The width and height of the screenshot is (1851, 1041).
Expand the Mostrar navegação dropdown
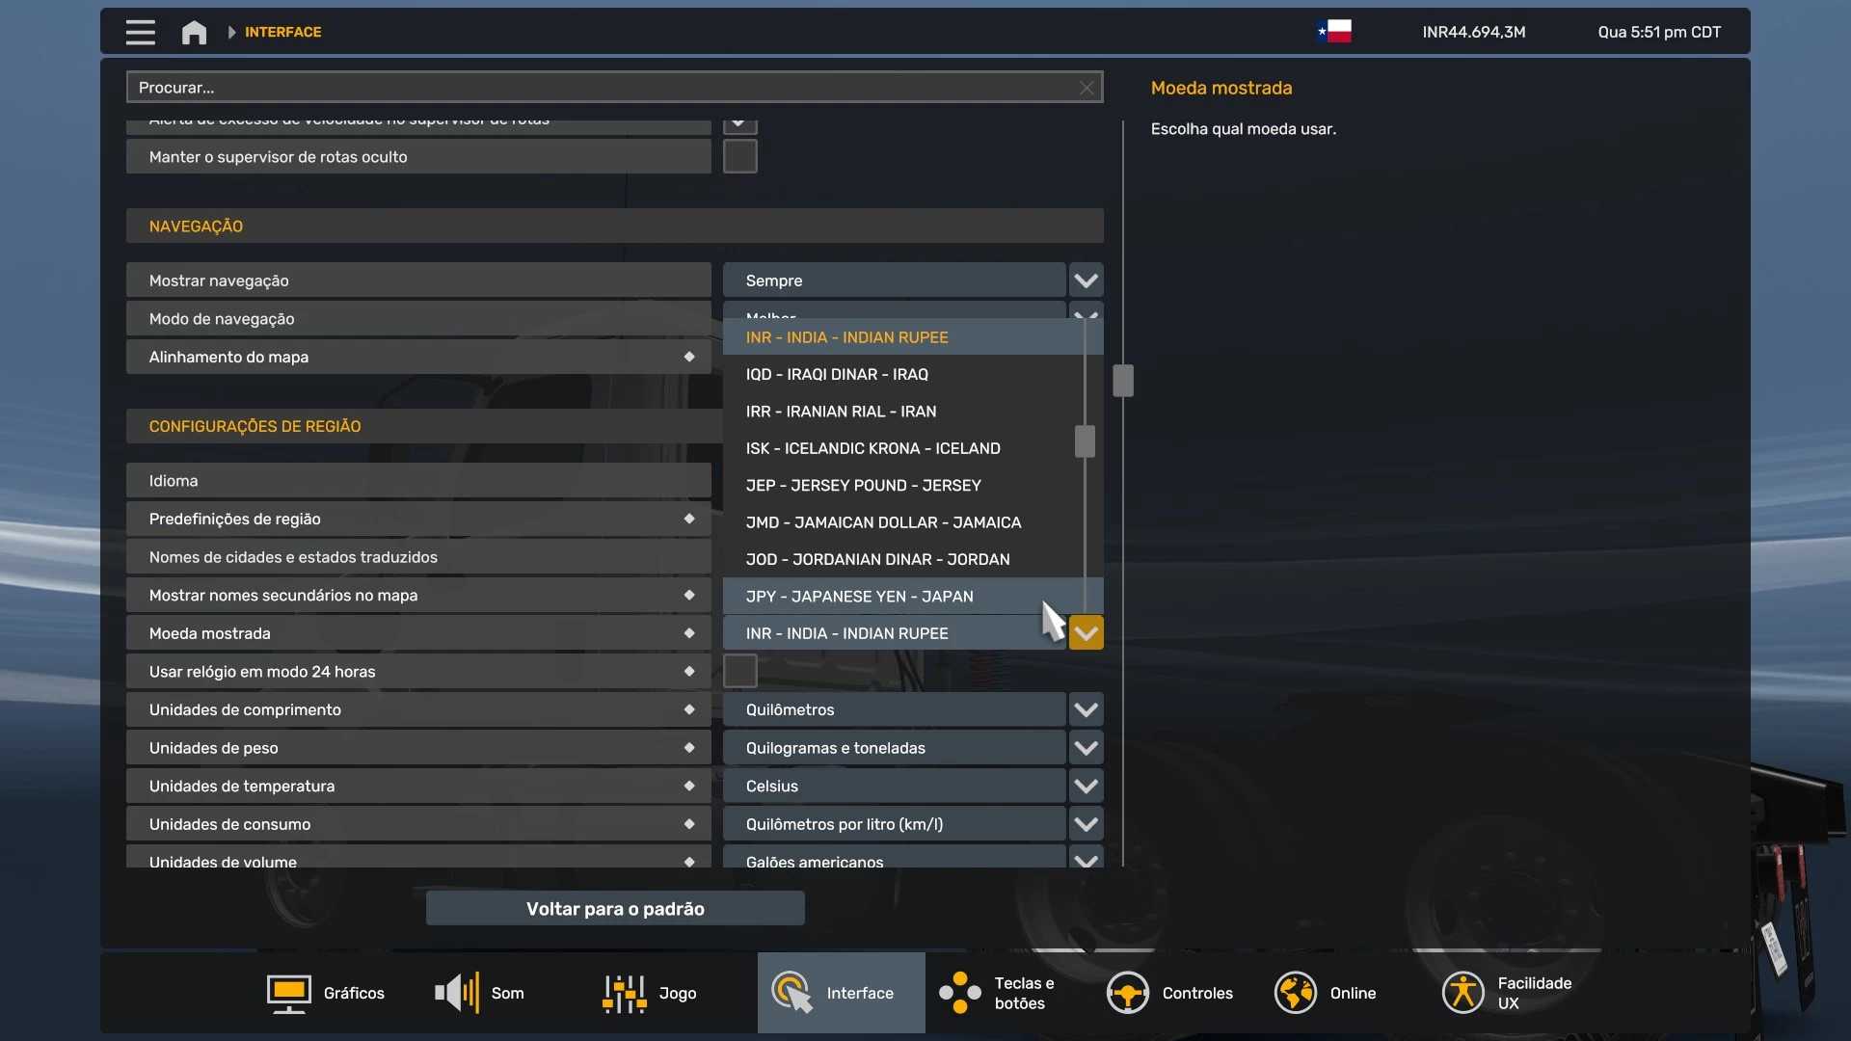point(1086,280)
